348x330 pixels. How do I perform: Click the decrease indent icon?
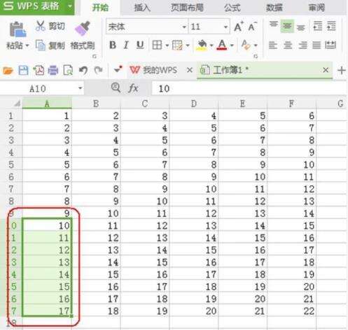point(318,26)
